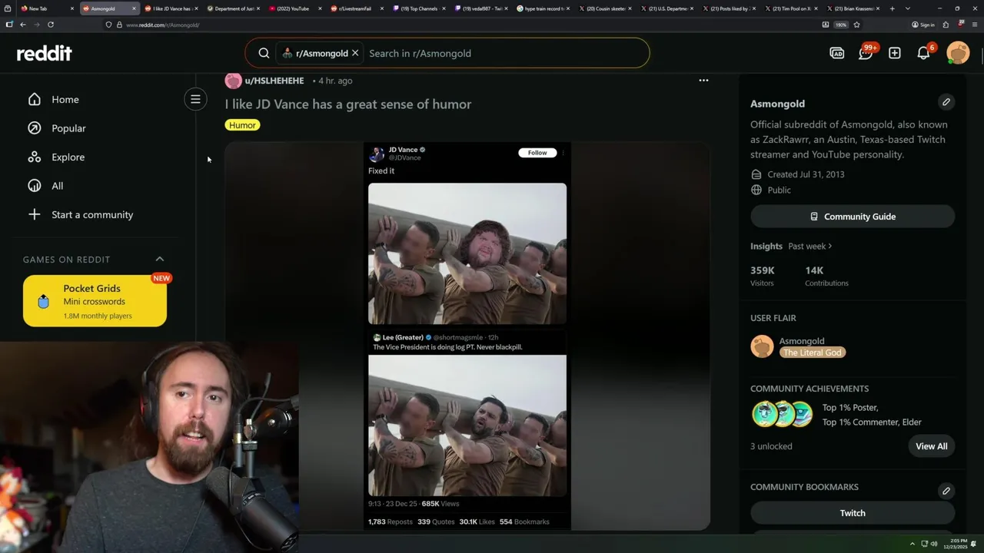
Task: Reload the page with refresh icon
Action: pos(51,25)
